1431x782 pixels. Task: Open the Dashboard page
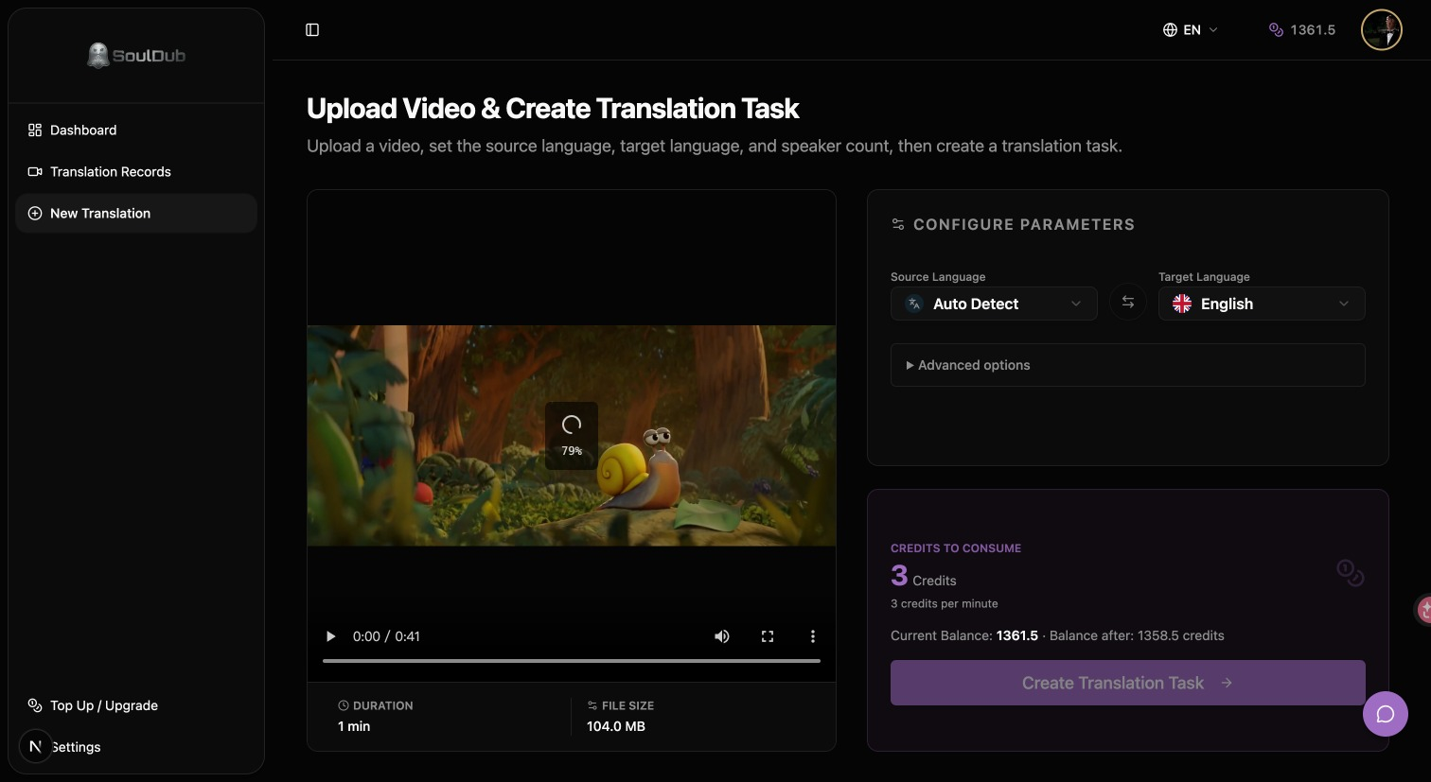[x=136, y=130]
